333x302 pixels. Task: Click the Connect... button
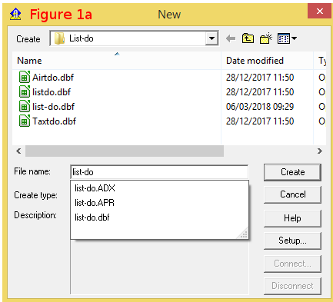(292, 264)
